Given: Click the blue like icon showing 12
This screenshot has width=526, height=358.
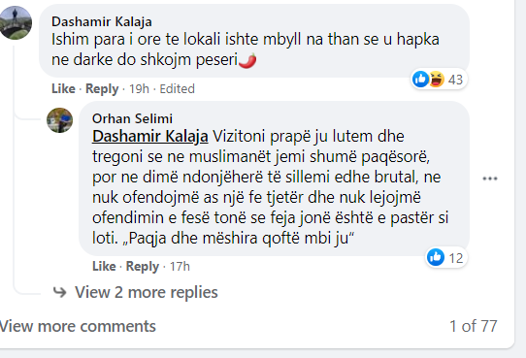Looking at the screenshot, I should tap(436, 257).
